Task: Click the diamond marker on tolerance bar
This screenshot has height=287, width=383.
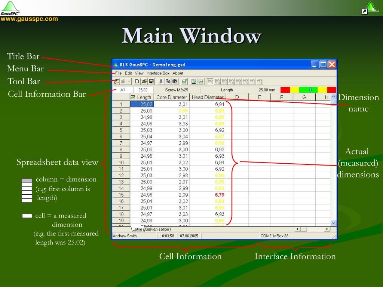Action: pyautogui.click(x=310, y=90)
